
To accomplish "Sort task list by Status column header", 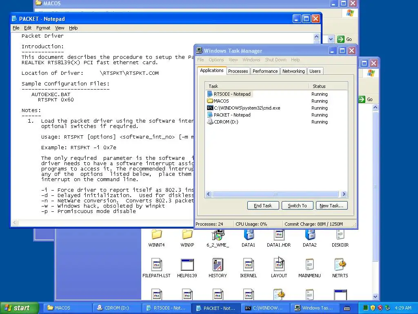I will [x=328, y=86].
